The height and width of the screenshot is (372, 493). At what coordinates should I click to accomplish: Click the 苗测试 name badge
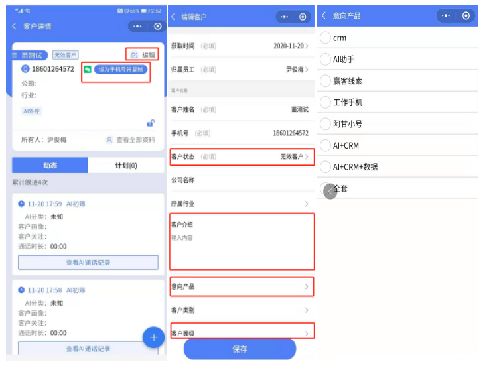coord(30,55)
